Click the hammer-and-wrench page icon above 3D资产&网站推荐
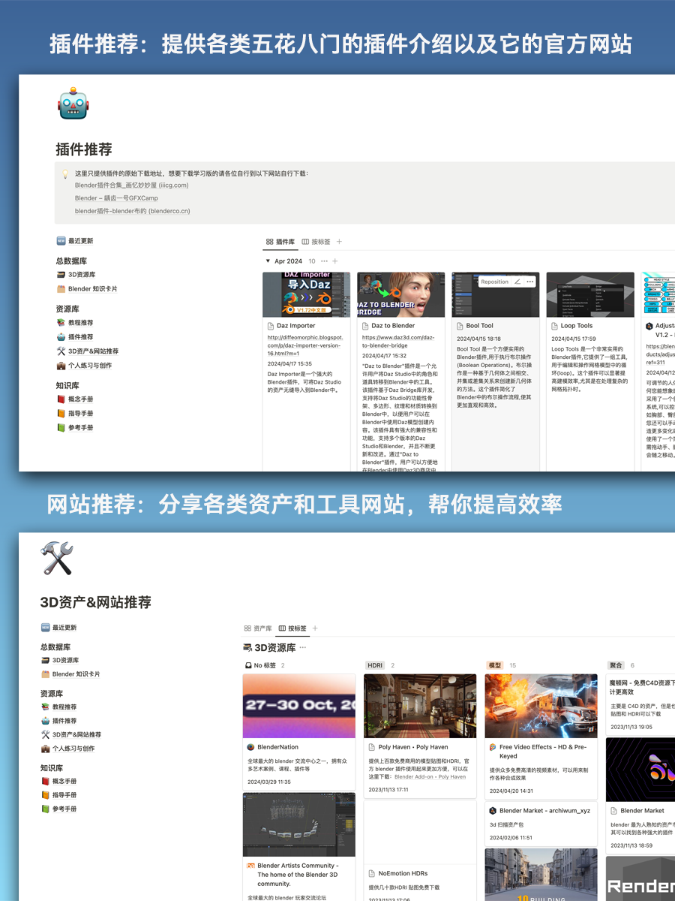 [x=56, y=559]
